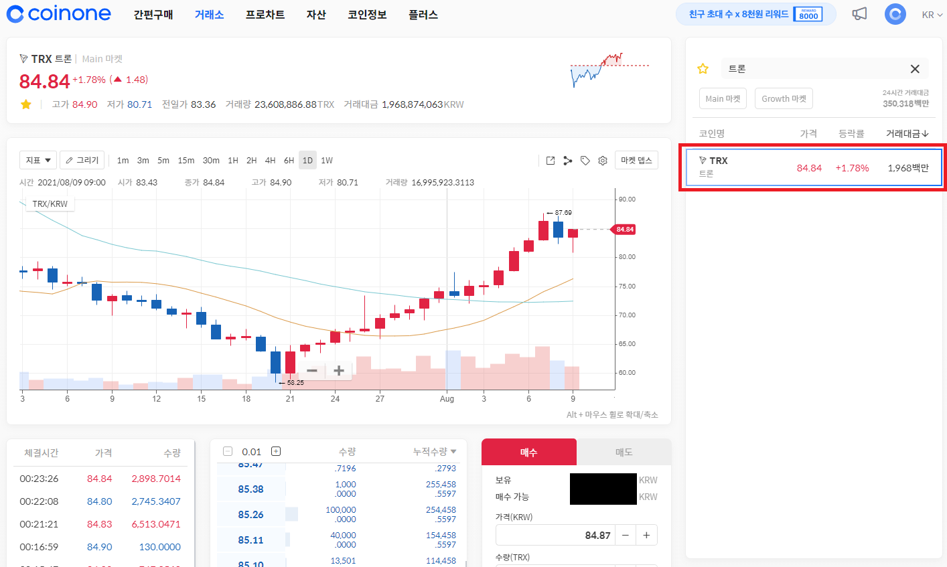The width and height of the screenshot is (947, 567).
Task: Filter by Main 마켓 button
Action: 723,98
